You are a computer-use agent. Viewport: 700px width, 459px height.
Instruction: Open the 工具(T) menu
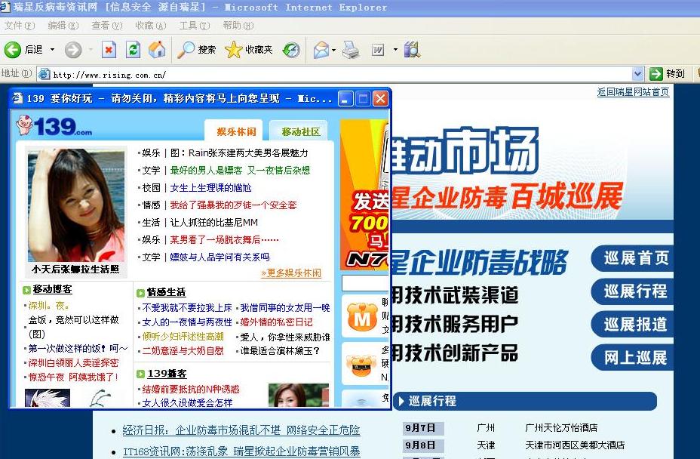pos(194,26)
